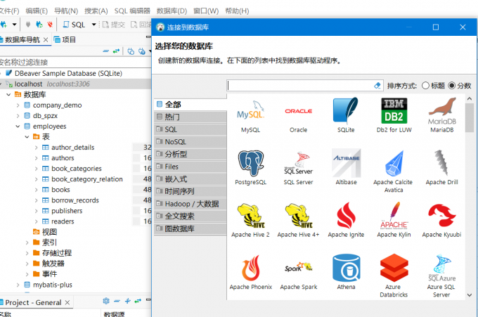Choose the Apache Ignite driver
The image size is (478, 317).
point(346,221)
